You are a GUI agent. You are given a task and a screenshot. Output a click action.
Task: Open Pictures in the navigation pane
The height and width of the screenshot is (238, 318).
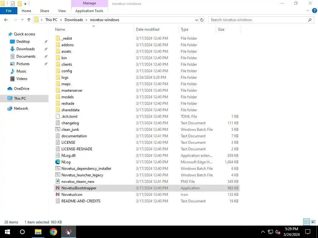[x=23, y=64]
